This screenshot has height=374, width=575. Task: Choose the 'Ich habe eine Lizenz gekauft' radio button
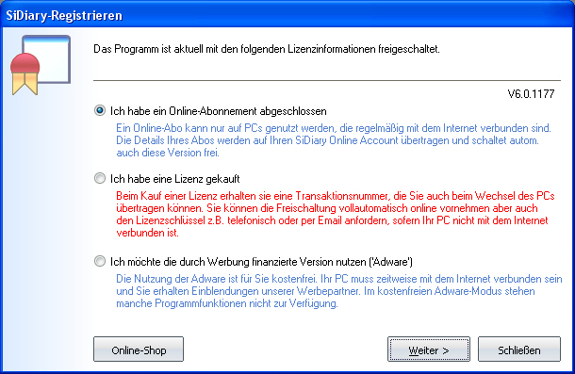point(100,179)
